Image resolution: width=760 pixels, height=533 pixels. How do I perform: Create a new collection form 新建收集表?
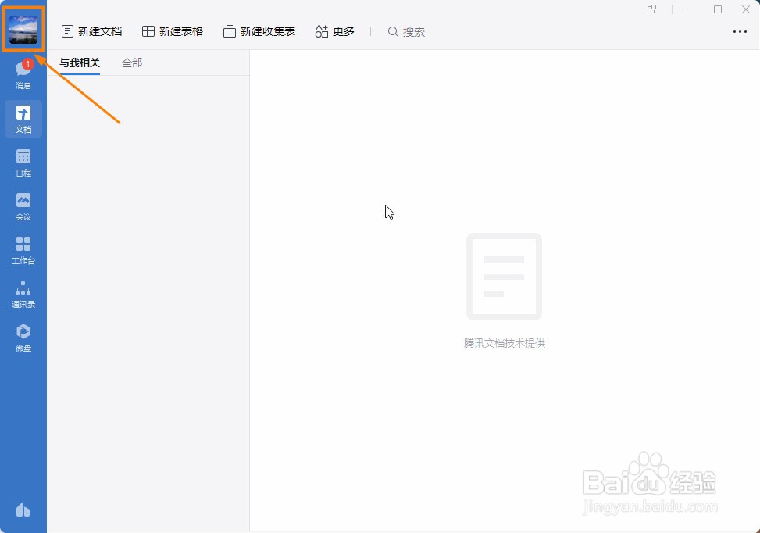pos(259,31)
